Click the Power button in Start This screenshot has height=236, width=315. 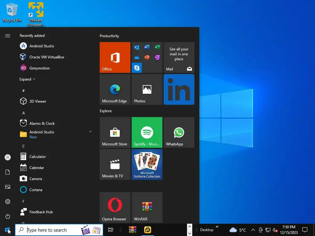8,216
